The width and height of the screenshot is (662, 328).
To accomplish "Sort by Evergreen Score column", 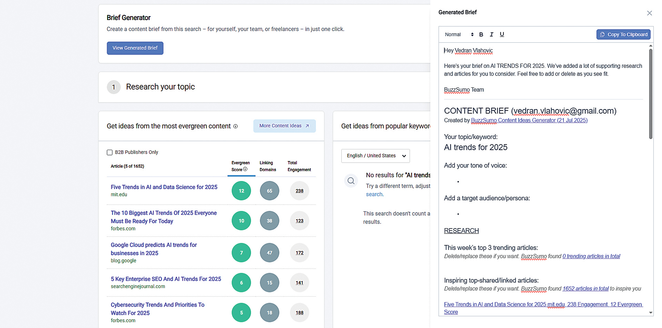I will 241,166.
